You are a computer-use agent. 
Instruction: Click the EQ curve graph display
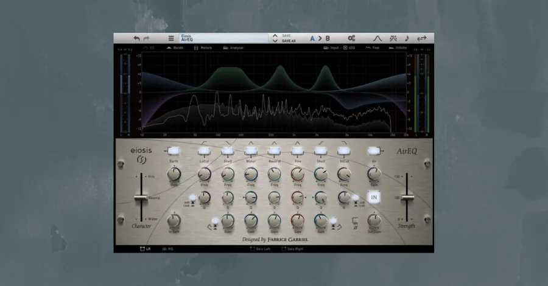[x=275, y=92]
